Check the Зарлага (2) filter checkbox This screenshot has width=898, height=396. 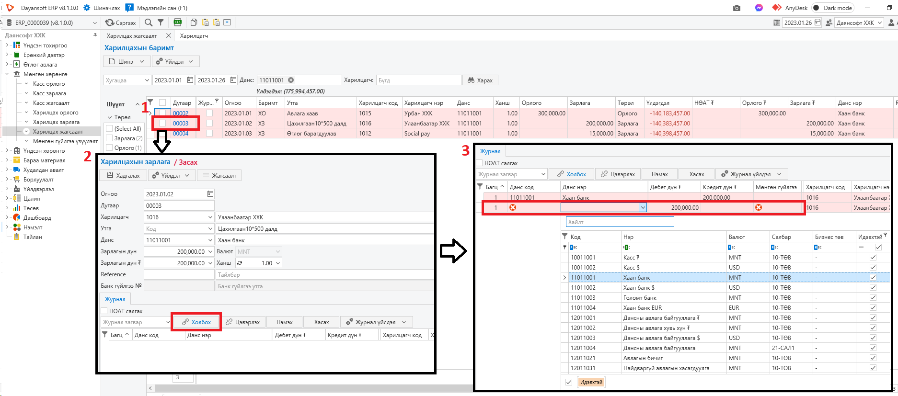coord(109,138)
